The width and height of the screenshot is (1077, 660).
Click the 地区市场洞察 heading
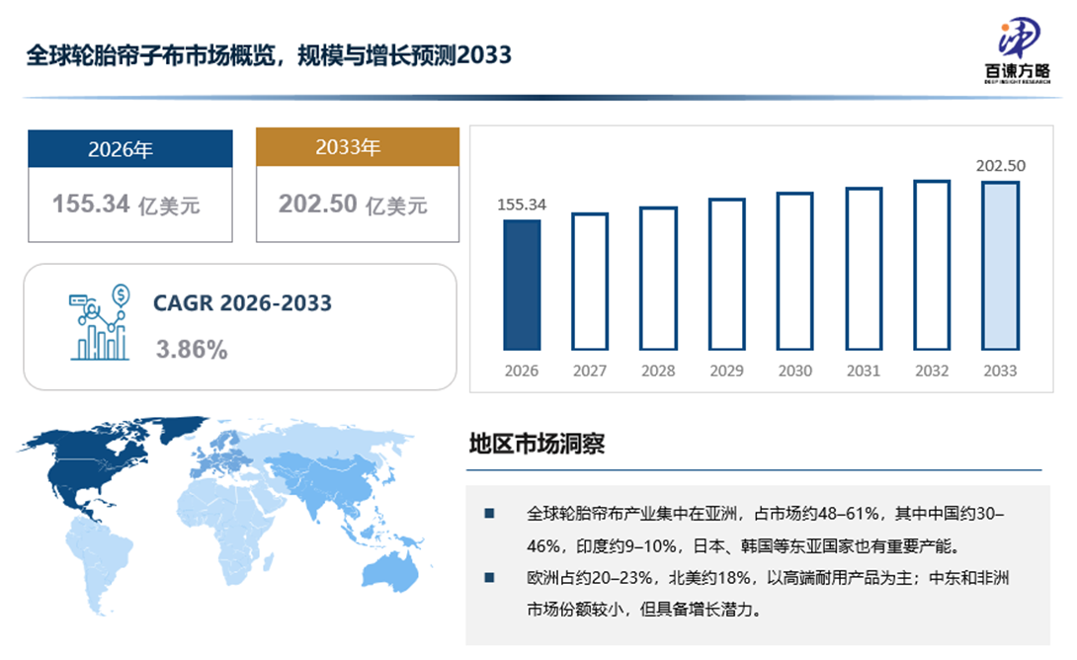point(537,444)
